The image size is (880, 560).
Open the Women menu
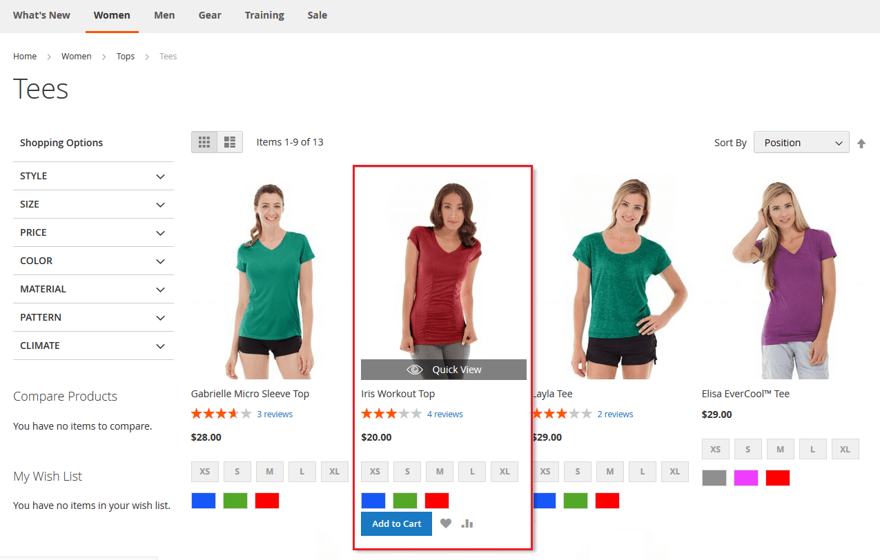click(x=112, y=15)
